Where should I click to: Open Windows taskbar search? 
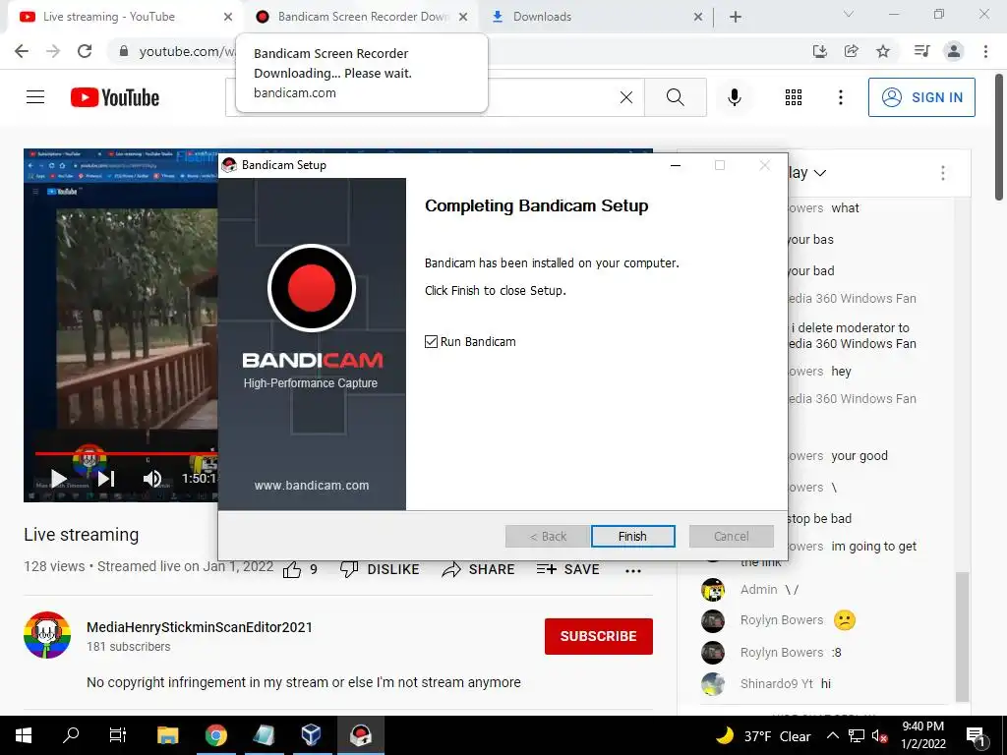(x=71, y=735)
